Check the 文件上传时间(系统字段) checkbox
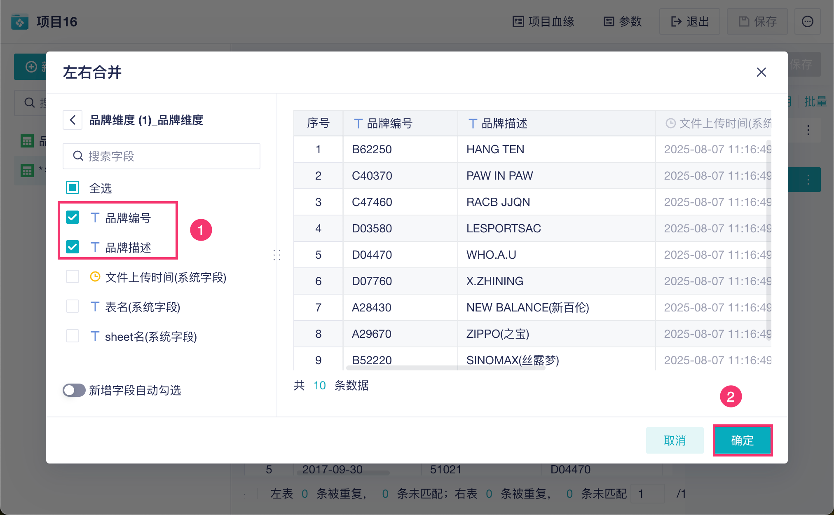 73,276
